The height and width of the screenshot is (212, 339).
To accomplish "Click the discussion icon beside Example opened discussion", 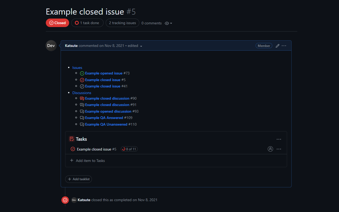I will [82, 111].
